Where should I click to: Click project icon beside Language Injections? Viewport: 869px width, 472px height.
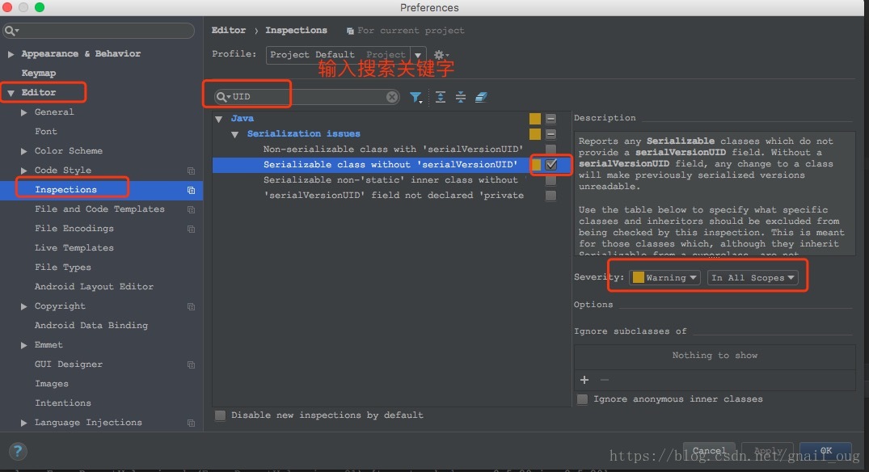(192, 423)
